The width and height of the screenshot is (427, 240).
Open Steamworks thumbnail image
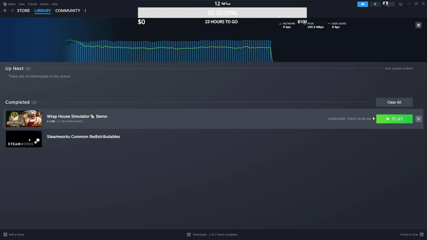(x=24, y=139)
